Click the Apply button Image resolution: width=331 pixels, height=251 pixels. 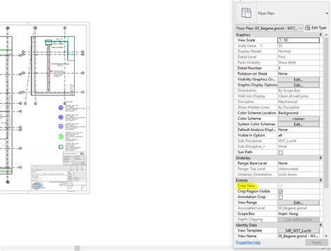click(316, 243)
